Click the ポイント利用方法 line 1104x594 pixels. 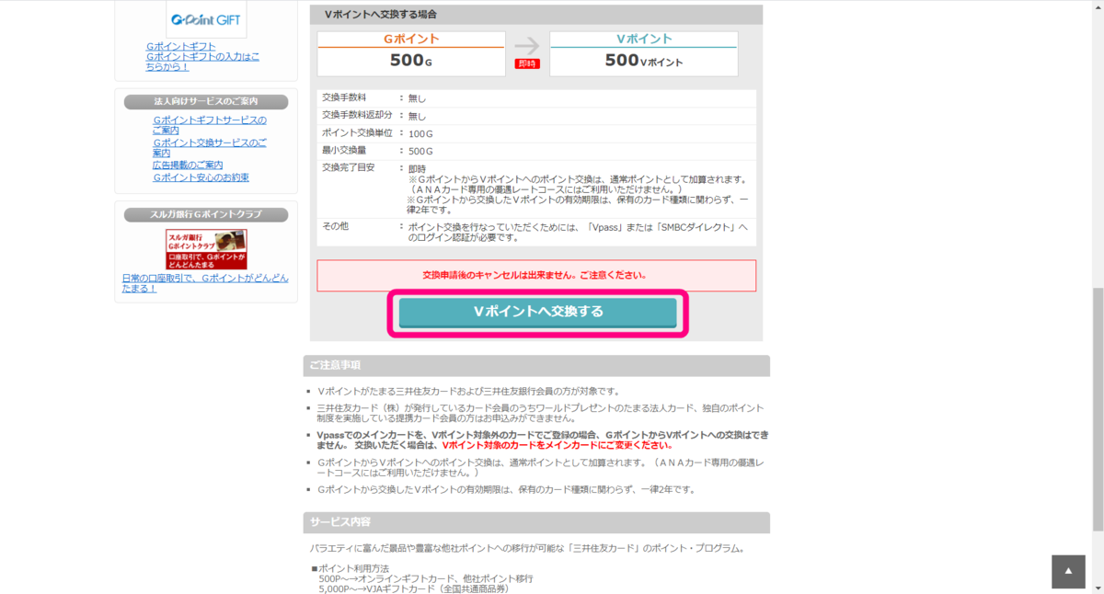tap(351, 568)
